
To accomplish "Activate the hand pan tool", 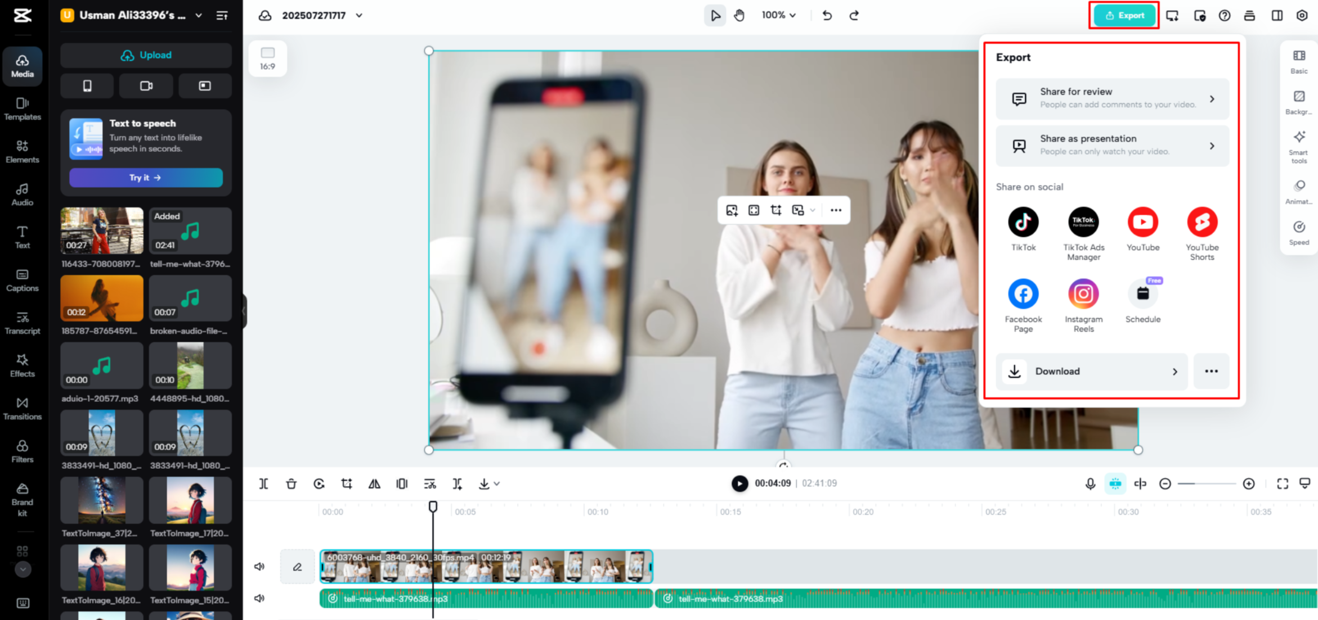I will [x=739, y=15].
